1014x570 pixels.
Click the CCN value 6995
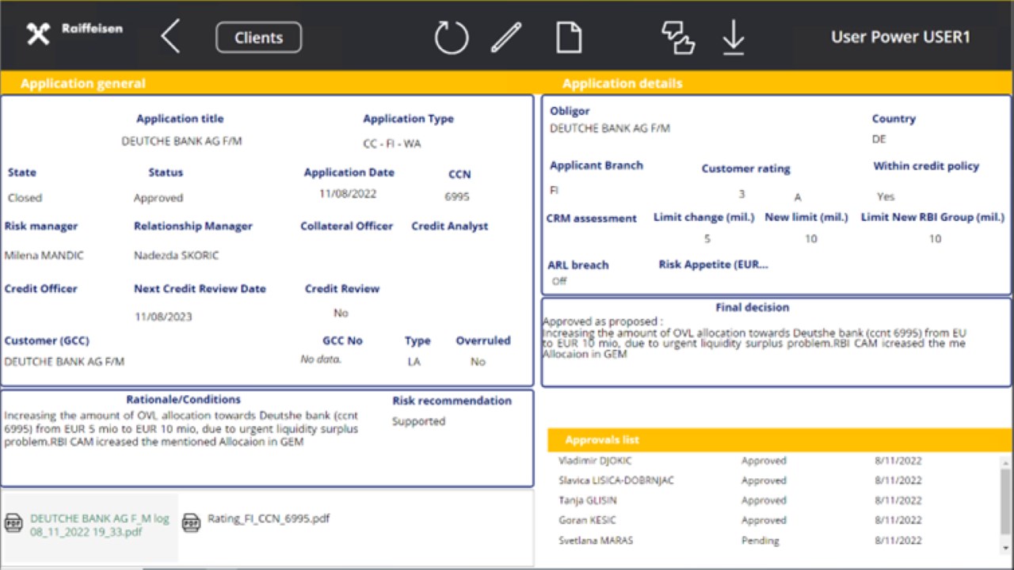(x=457, y=196)
